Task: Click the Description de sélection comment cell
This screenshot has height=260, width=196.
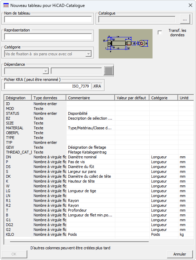Action: coord(90,118)
